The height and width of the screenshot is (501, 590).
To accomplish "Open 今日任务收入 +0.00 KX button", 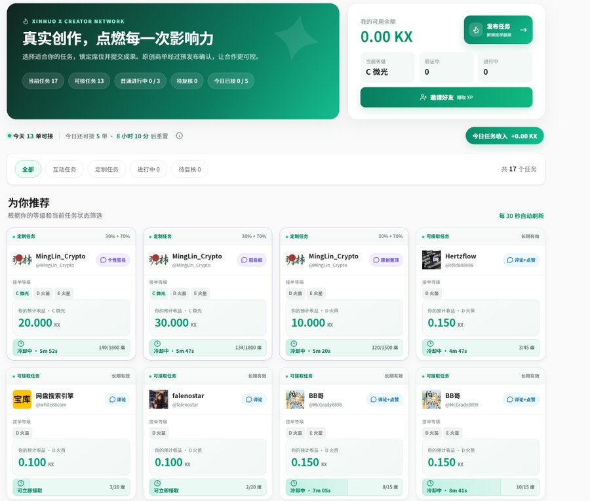I will [505, 136].
